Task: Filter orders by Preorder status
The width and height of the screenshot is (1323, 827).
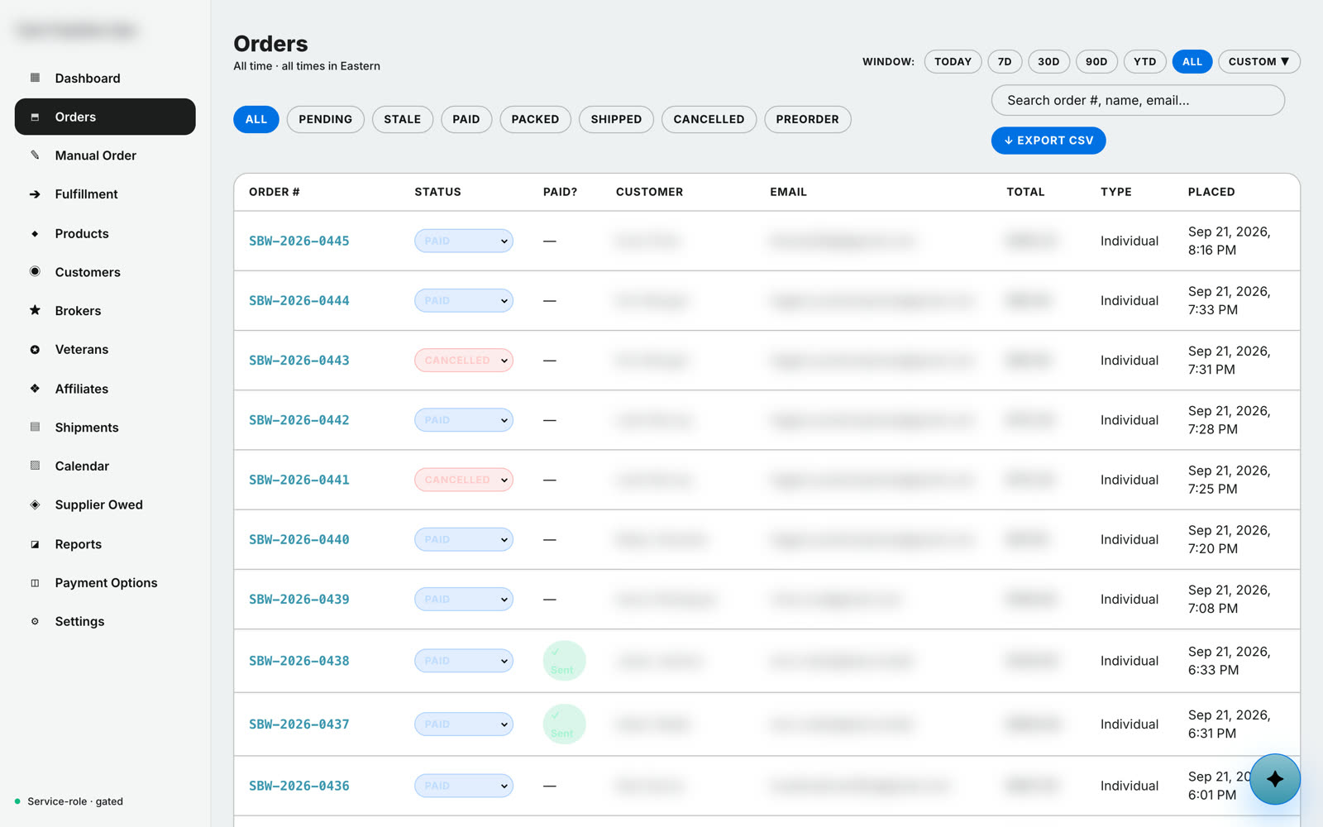Action: [x=807, y=119]
